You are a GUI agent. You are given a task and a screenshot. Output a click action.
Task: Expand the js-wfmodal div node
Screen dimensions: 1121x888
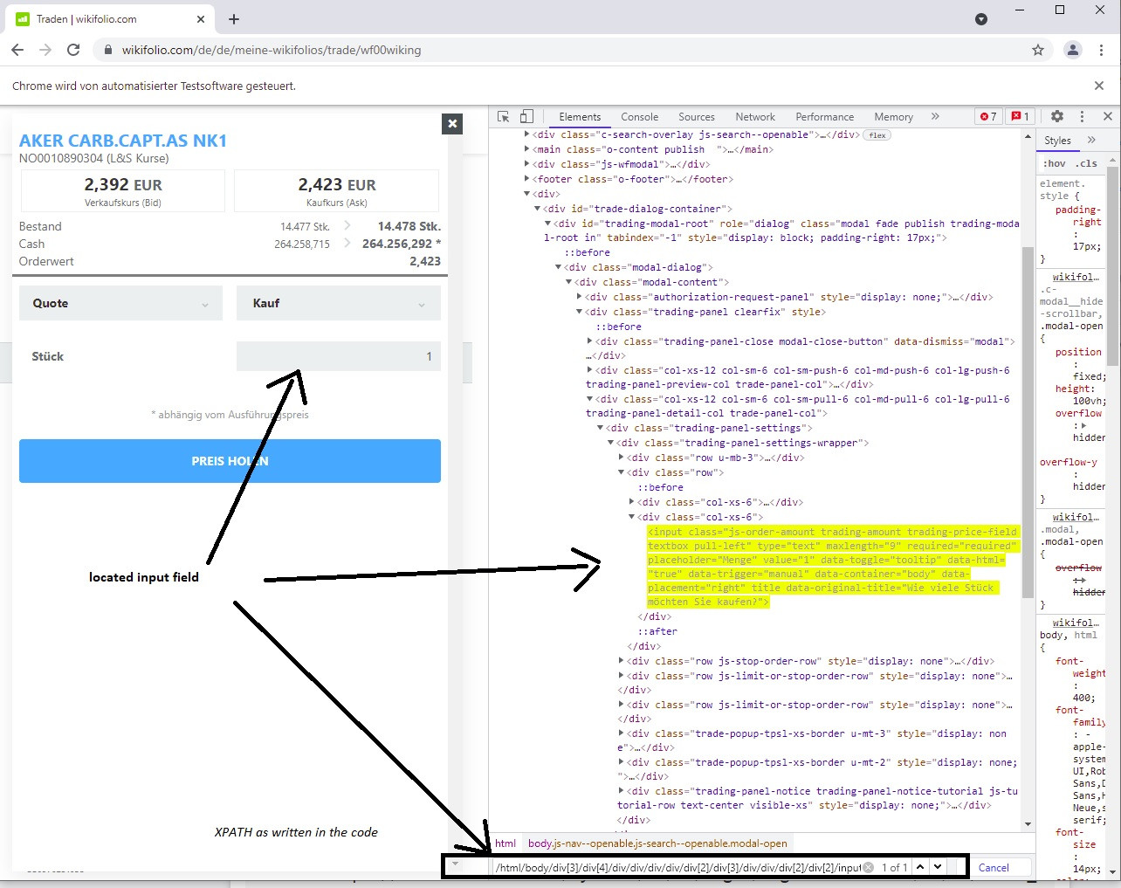point(527,164)
